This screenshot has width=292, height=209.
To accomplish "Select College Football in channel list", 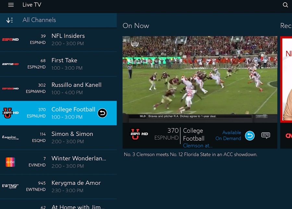I will point(58,113).
